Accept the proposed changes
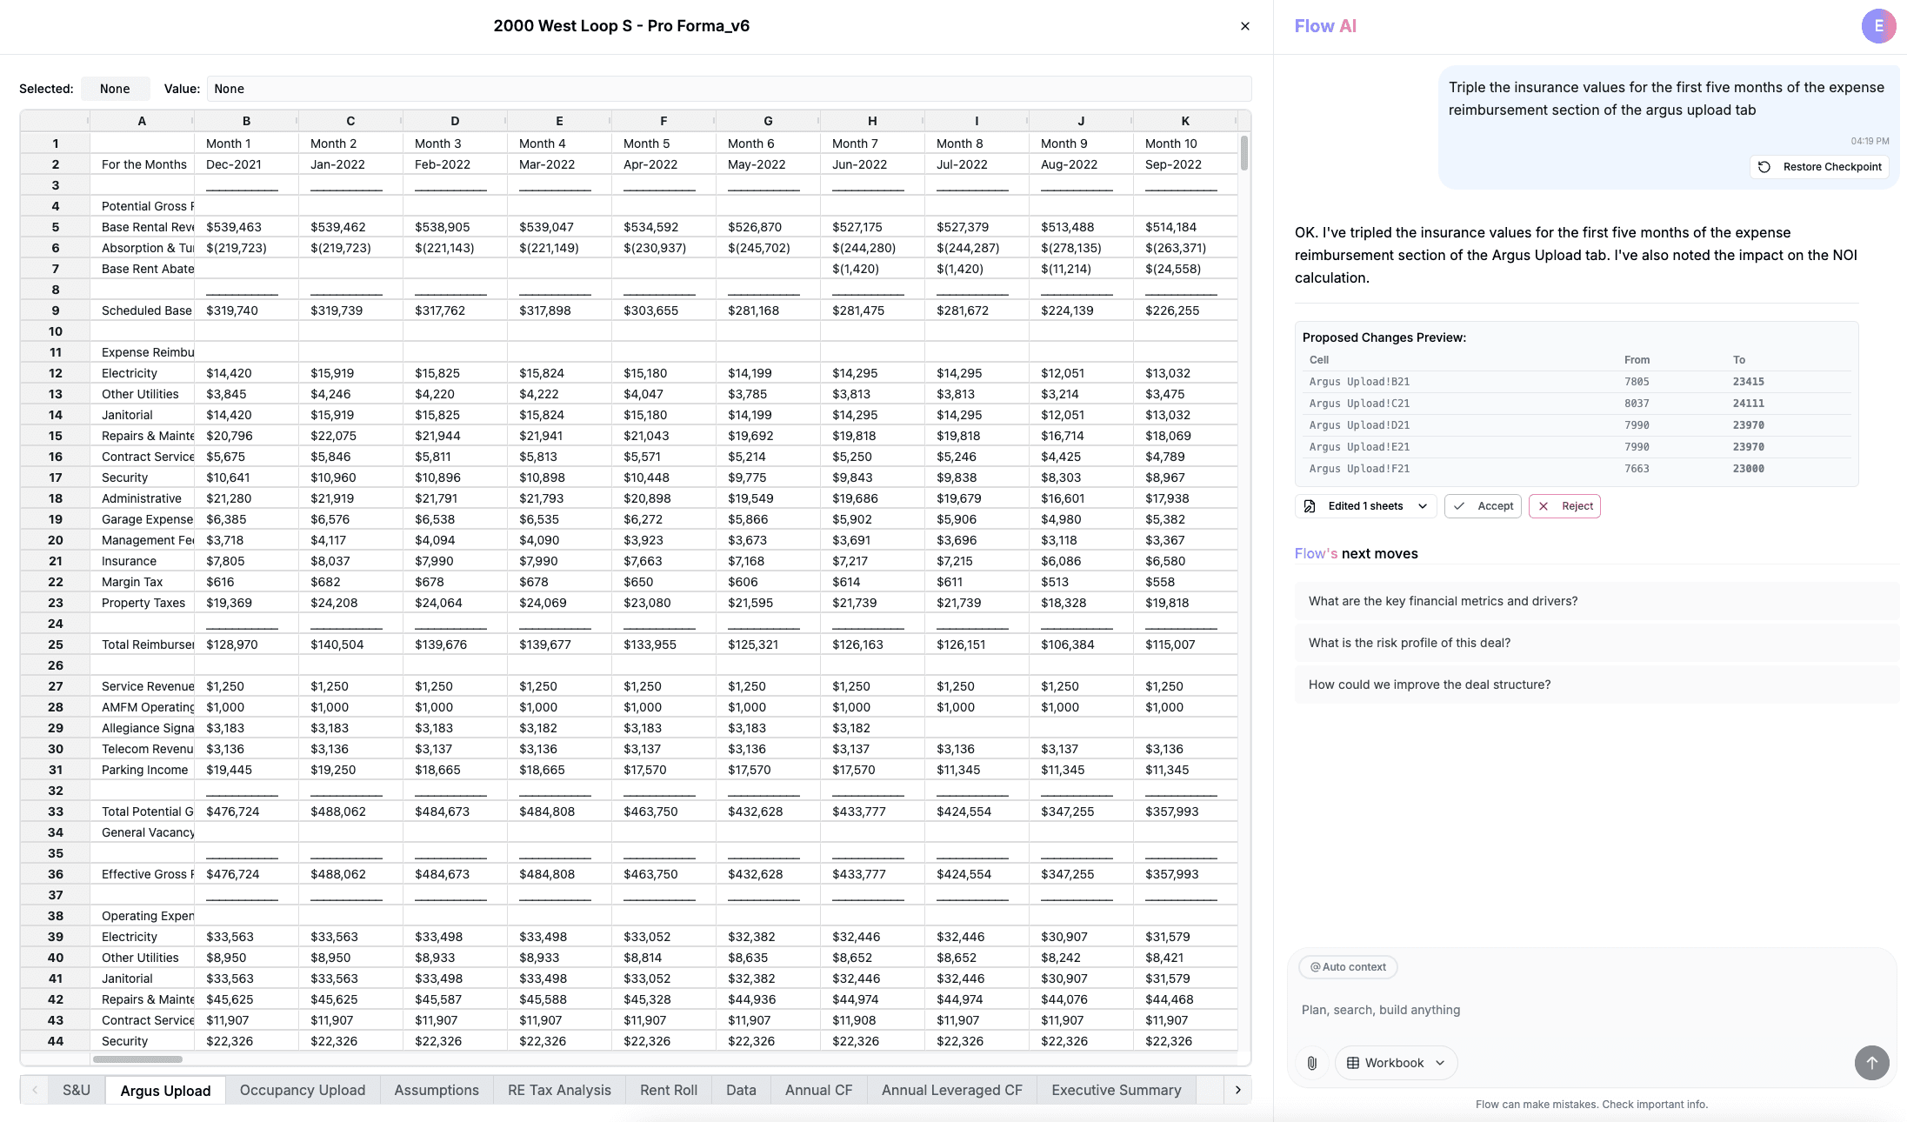Screen dimensions: 1907x1122 click(x=1483, y=506)
